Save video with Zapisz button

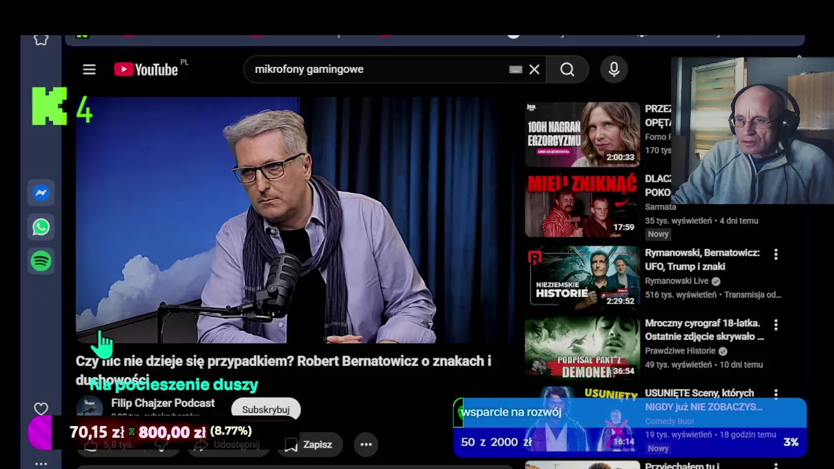point(309,444)
